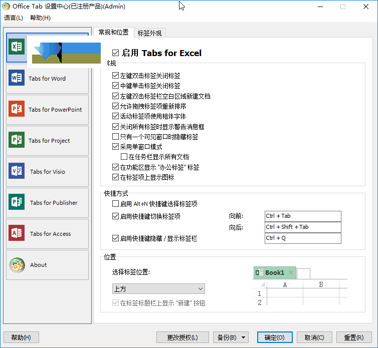
Task: Open the 帮助(H) menu in menu bar
Action: [40, 18]
